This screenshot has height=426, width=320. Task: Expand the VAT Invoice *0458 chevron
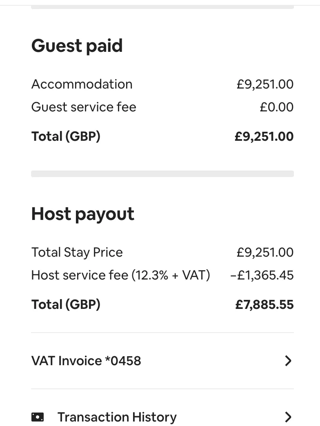click(x=288, y=361)
